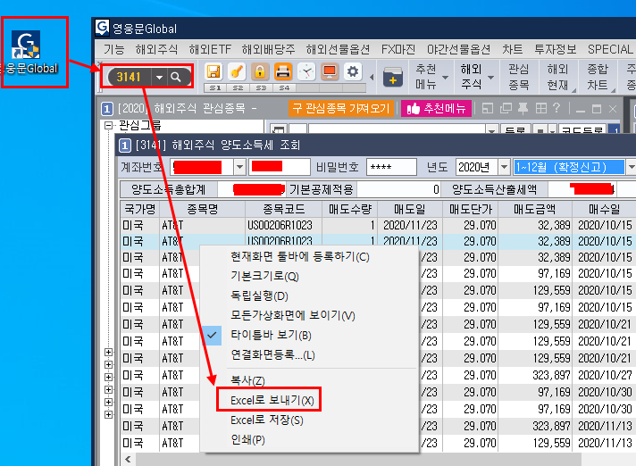Image resolution: width=636 pixels, height=466 pixels.
Task: Click the orange monitor screen icon
Action: tap(330, 72)
